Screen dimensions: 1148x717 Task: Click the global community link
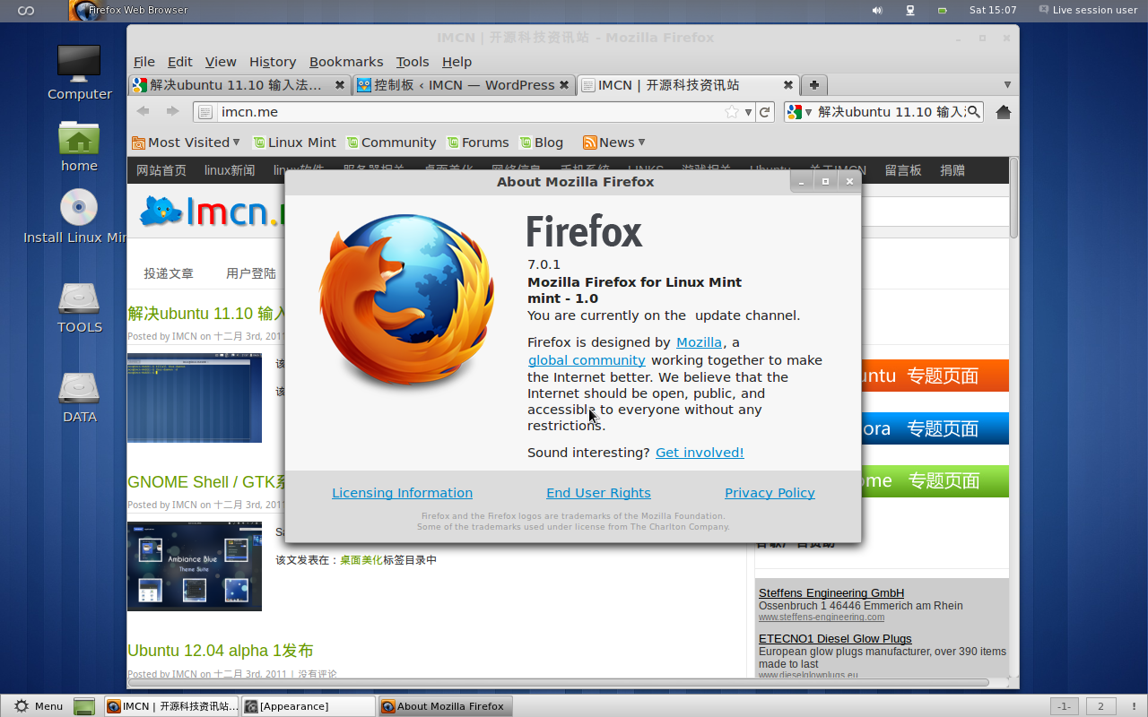[587, 360]
